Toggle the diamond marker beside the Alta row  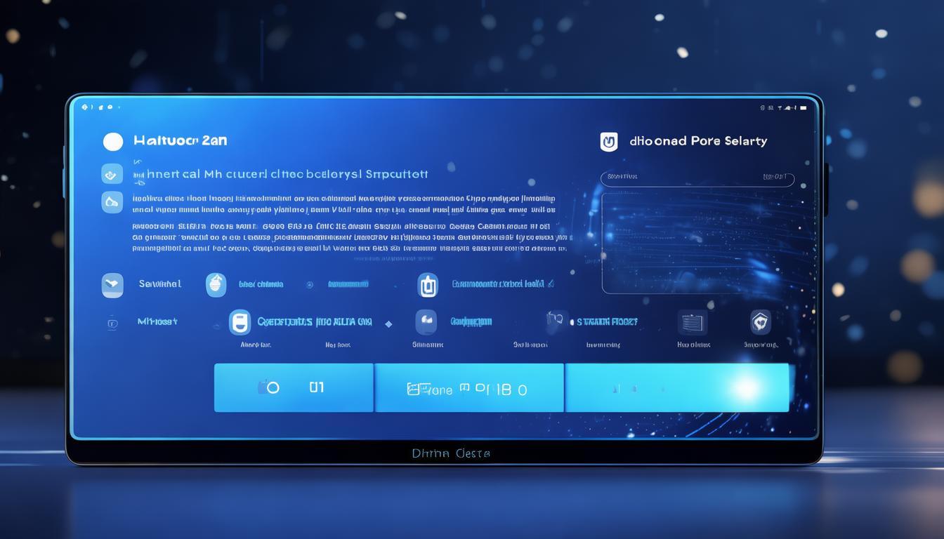pyautogui.click(x=388, y=323)
